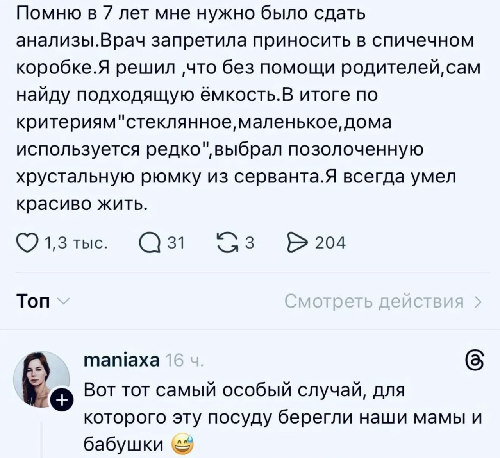
Task: Click the repost count of 3
Action: (x=249, y=243)
